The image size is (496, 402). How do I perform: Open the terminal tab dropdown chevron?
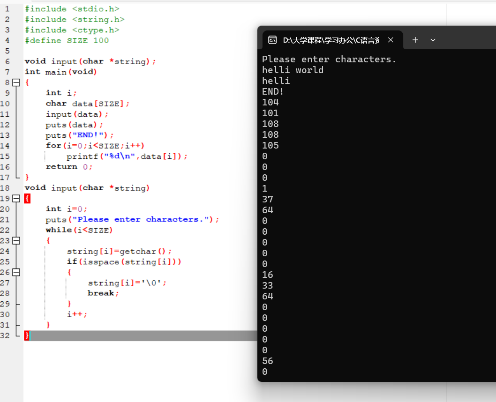coord(433,40)
